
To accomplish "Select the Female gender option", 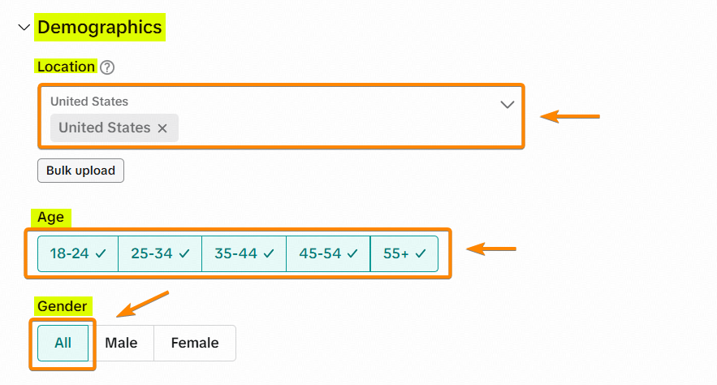I will point(195,343).
